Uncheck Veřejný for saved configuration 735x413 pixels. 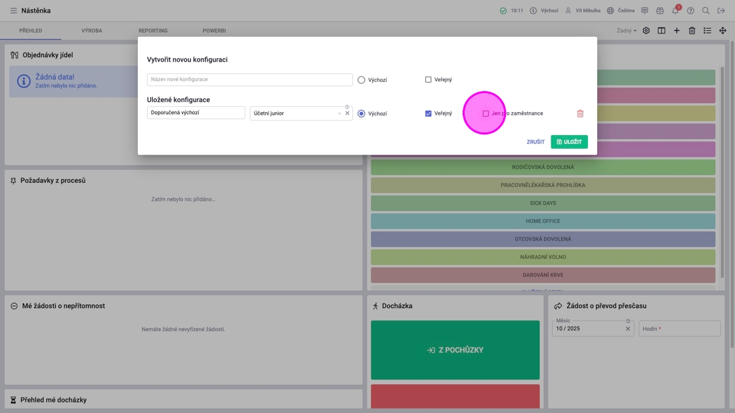click(x=428, y=113)
